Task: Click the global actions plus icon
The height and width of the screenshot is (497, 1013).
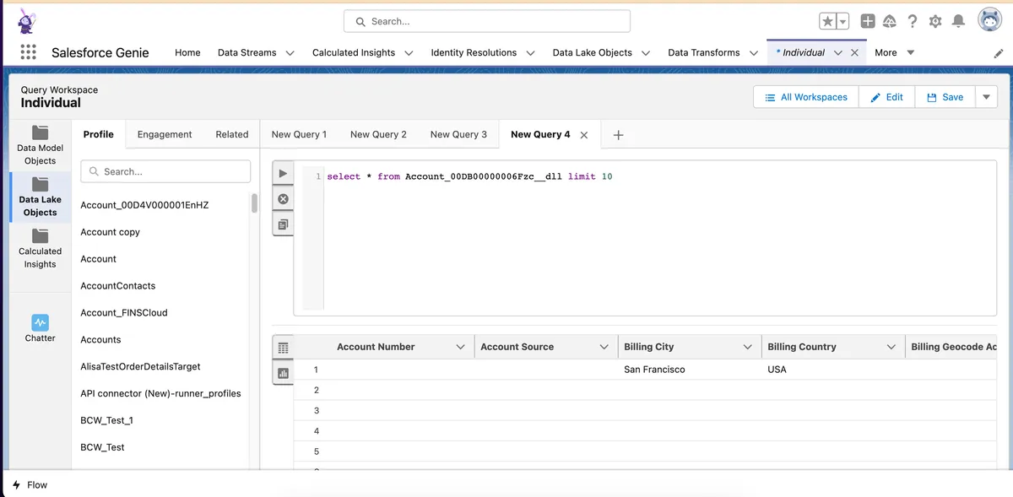Action: point(868,21)
